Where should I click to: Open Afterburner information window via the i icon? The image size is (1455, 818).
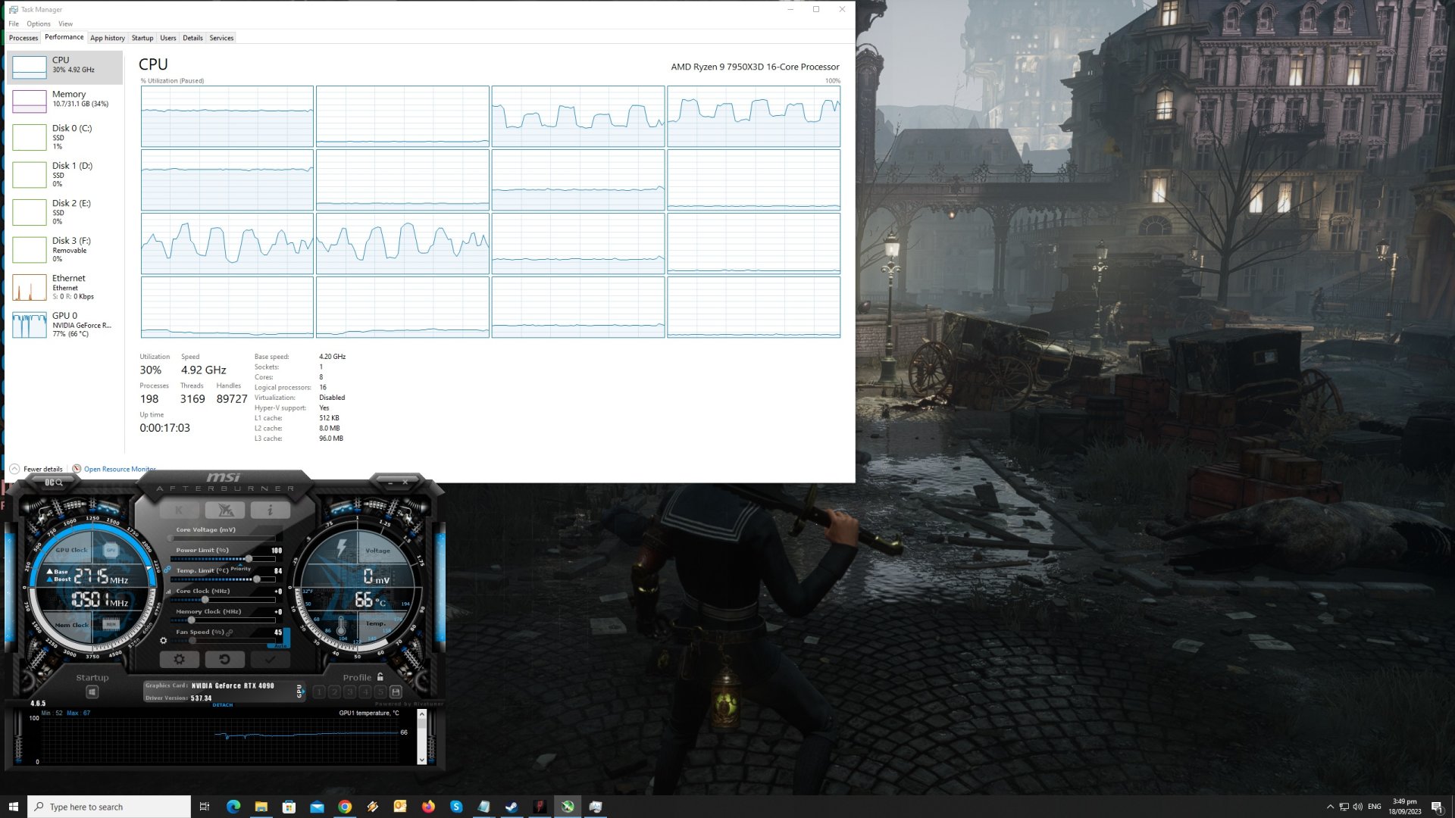[x=271, y=509]
